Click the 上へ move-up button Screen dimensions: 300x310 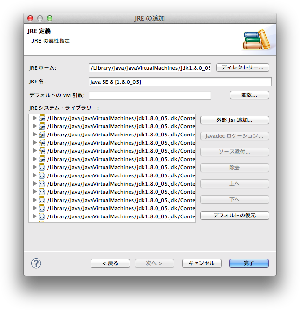[235, 184]
